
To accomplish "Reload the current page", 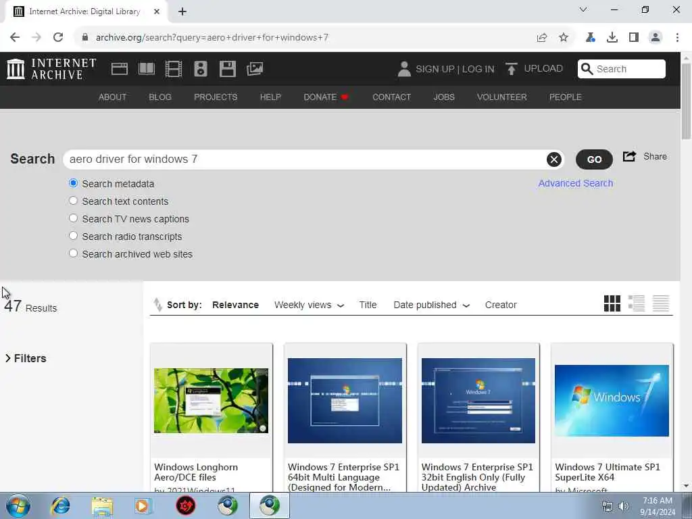I will pos(58,38).
